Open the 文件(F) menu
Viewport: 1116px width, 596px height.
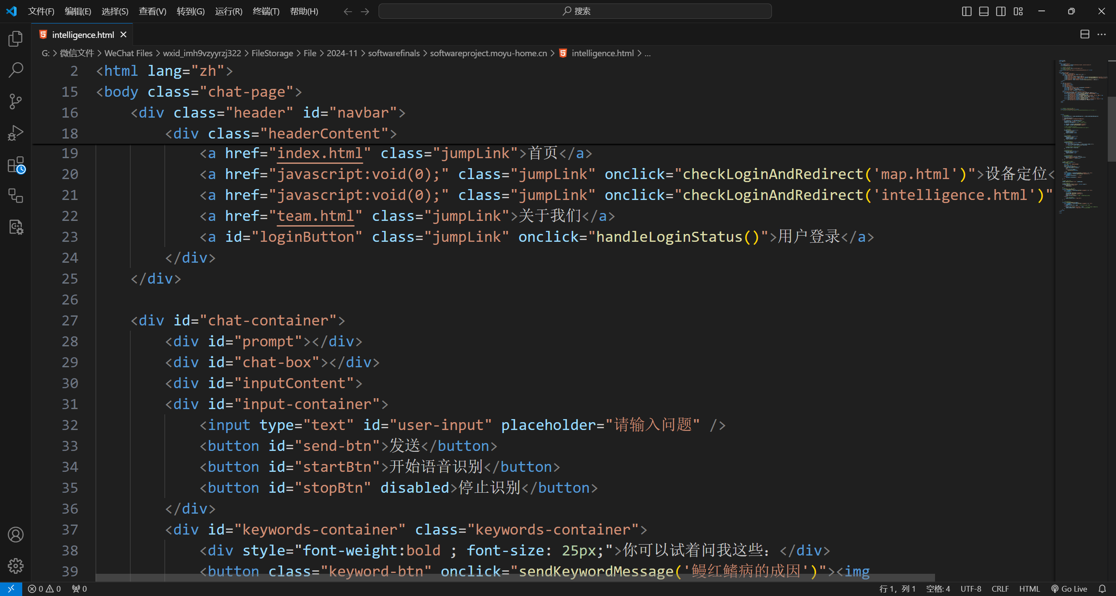point(41,11)
